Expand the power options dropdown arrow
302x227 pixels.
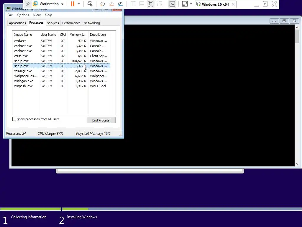pos(78,4)
